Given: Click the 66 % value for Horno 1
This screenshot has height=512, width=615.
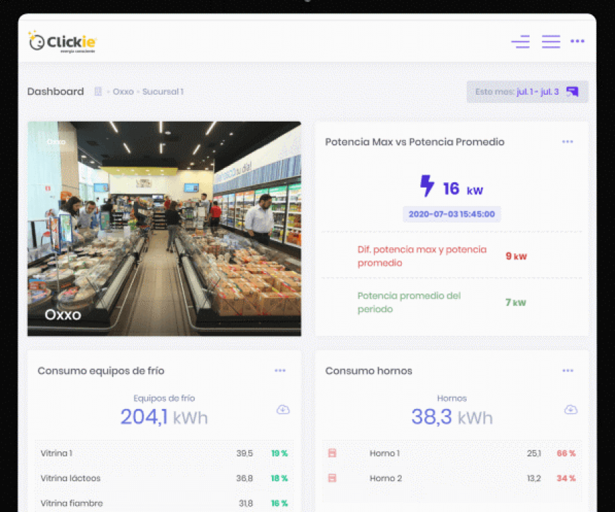Looking at the screenshot, I should click(566, 453).
